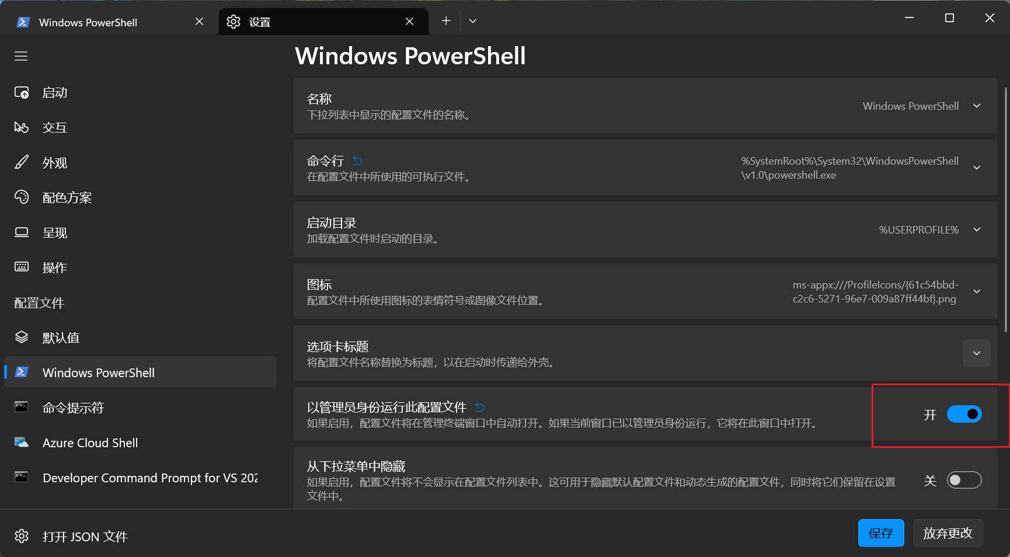
Task: Open the new-tab profile dropdown arrow
Action: point(473,21)
